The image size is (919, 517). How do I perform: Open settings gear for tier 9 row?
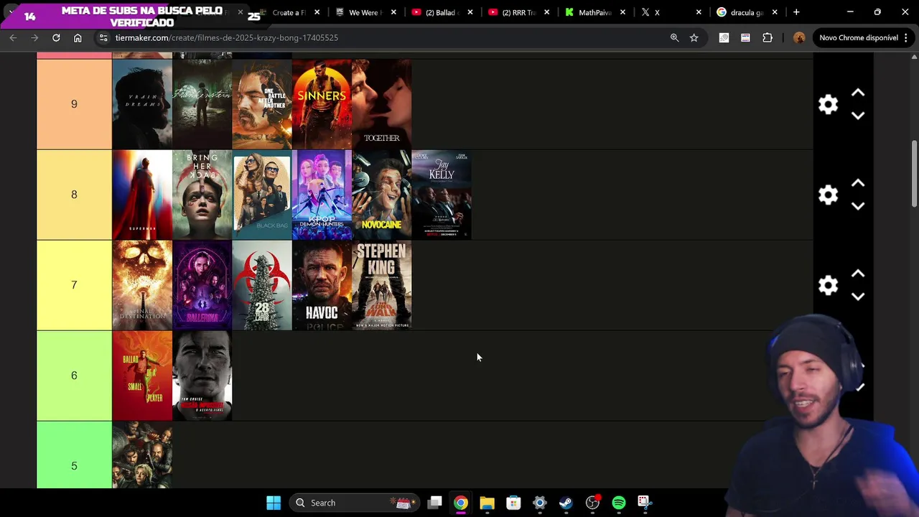pyautogui.click(x=828, y=105)
